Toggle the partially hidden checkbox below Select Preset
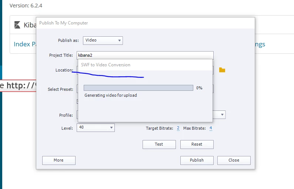 77,102
